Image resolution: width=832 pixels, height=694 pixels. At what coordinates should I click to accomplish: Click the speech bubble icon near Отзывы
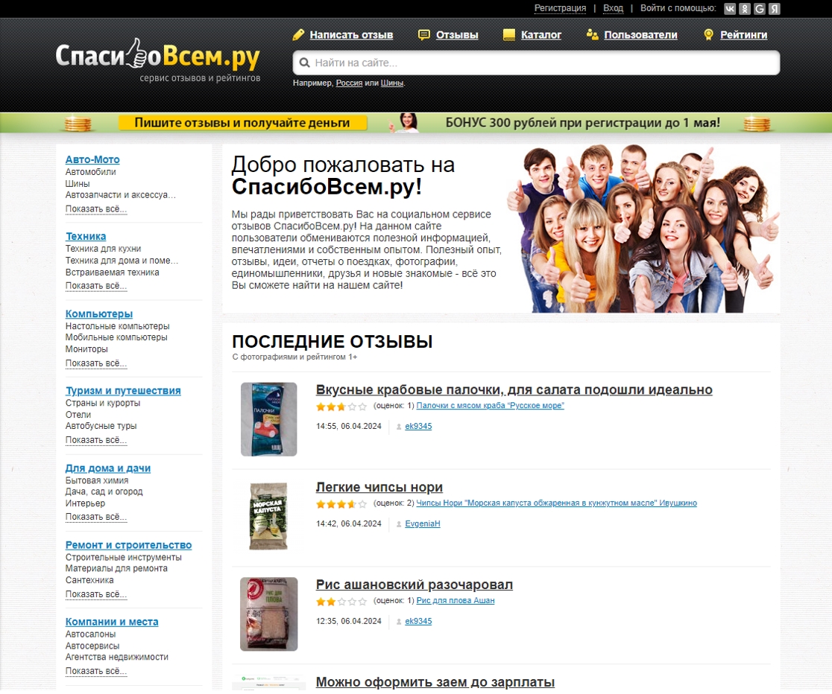(x=424, y=35)
